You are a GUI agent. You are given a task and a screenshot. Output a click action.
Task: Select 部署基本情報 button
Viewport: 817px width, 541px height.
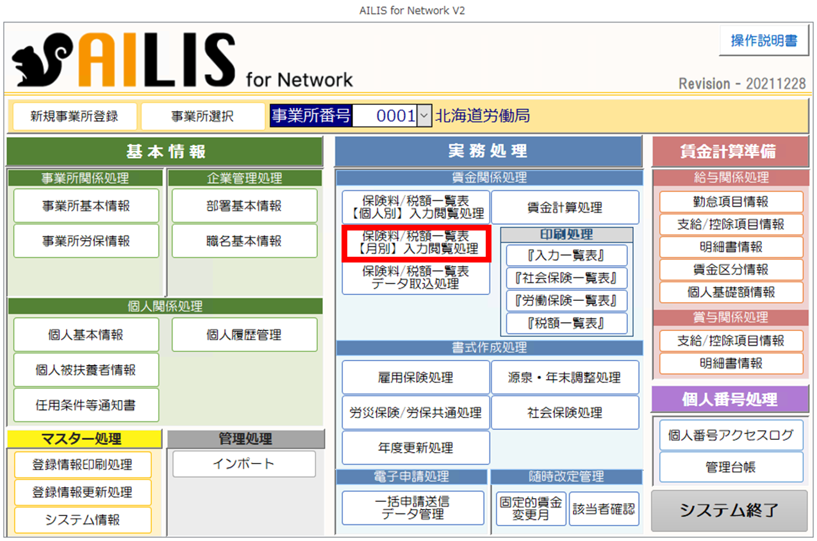click(x=244, y=206)
